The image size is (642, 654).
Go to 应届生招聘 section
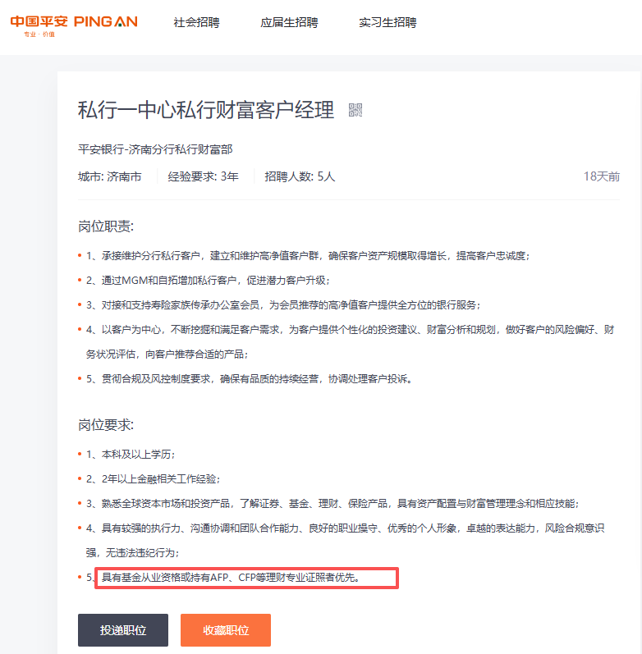click(x=289, y=22)
